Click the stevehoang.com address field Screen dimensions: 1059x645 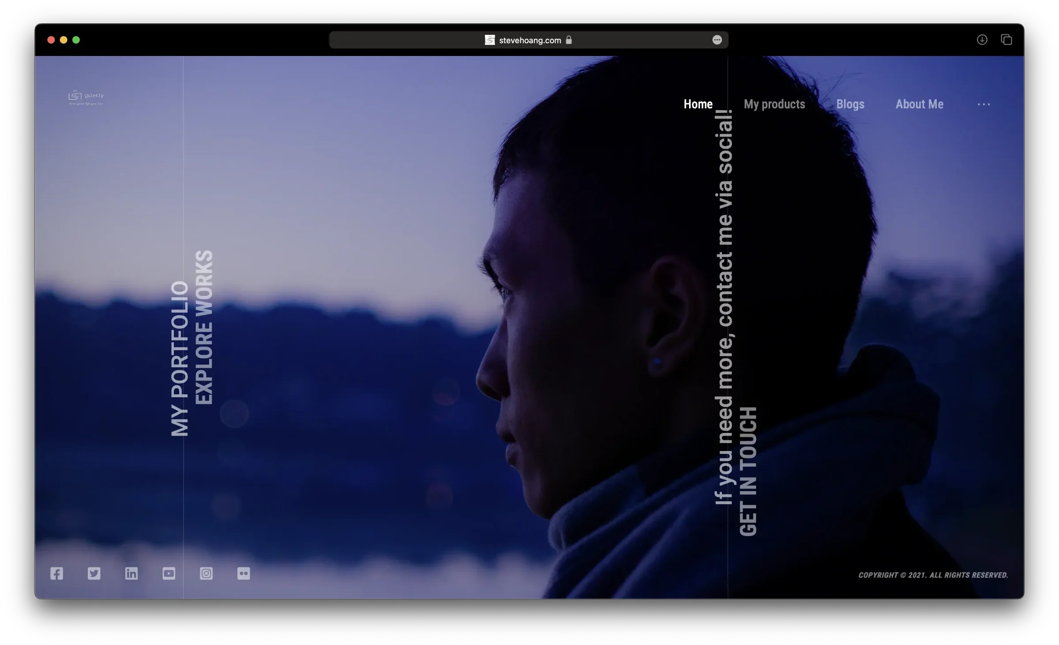pyautogui.click(x=529, y=40)
